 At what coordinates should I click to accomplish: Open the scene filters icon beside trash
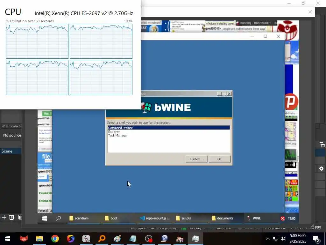(20, 217)
